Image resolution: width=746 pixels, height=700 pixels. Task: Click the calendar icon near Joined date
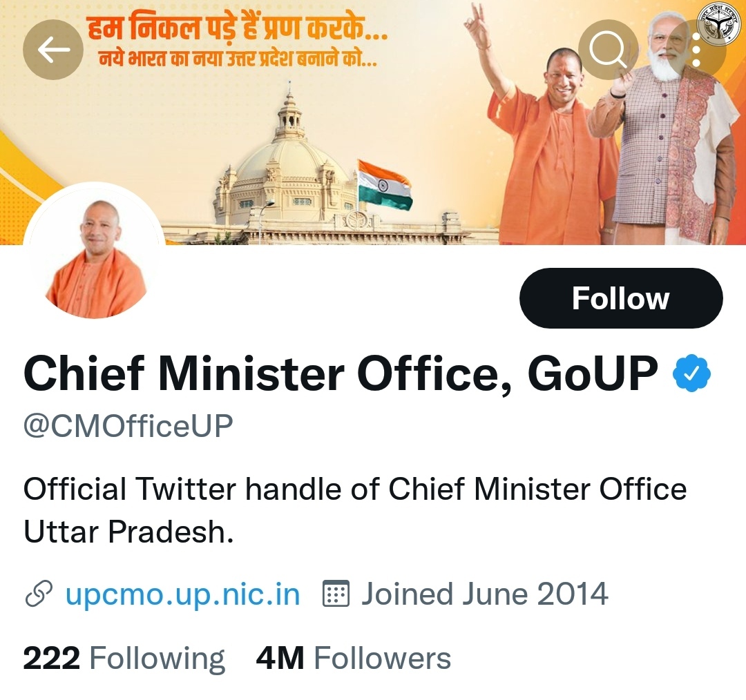(336, 594)
